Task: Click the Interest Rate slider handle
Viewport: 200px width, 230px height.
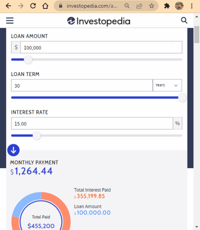Action: 37,136
